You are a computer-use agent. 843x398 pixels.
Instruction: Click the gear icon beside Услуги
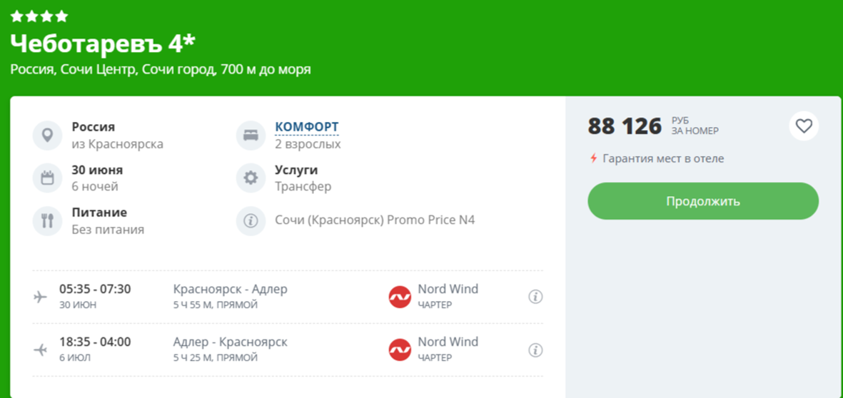[251, 178]
